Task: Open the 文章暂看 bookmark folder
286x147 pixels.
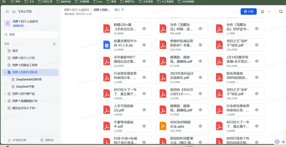Action: pyautogui.click(x=82, y=2)
